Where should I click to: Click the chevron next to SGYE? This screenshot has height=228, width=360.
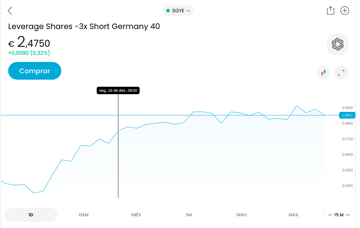coord(189,11)
